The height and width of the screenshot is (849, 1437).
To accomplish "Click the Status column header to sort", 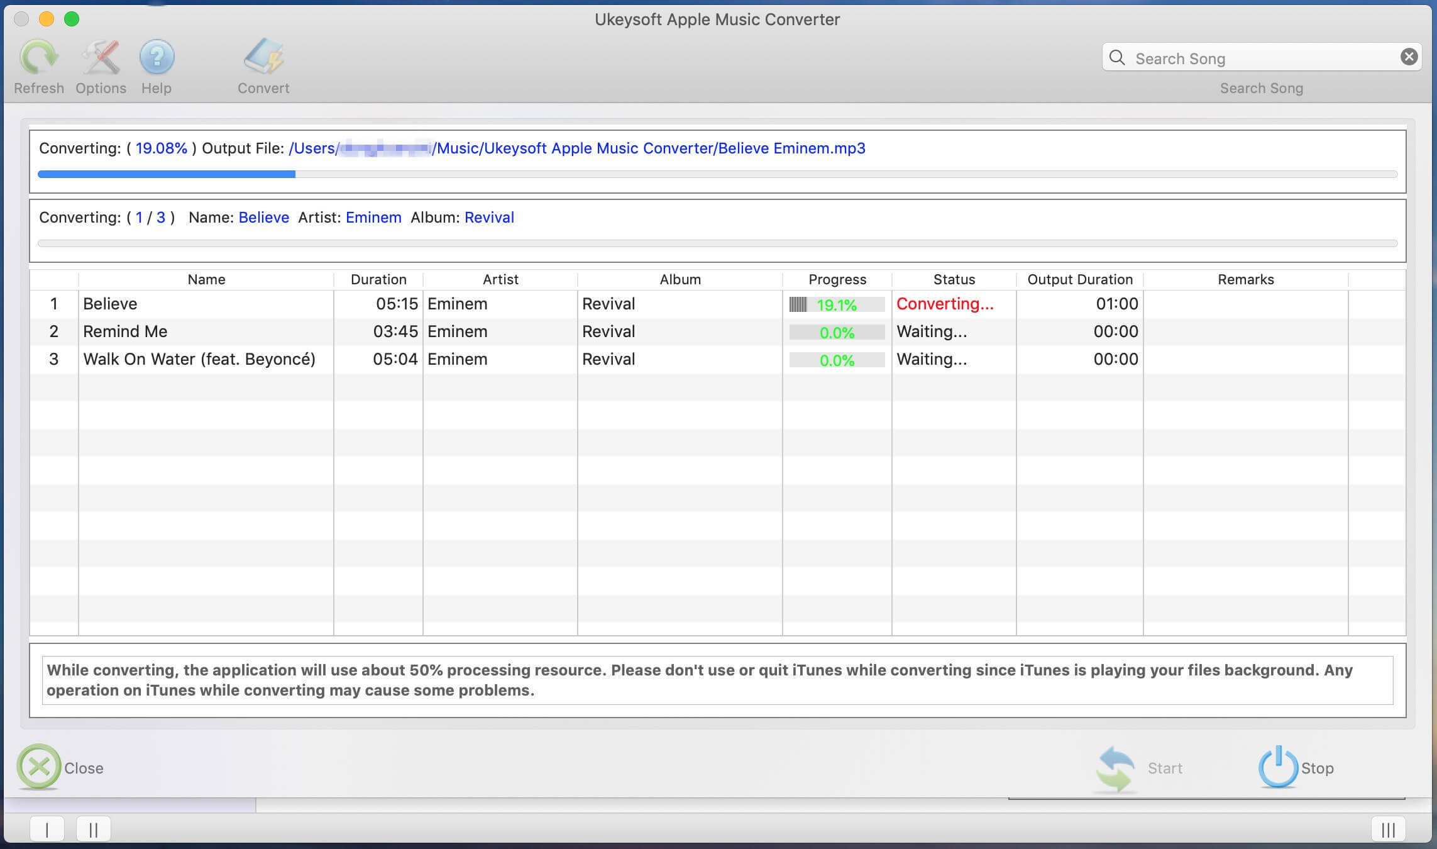I will pos(954,280).
